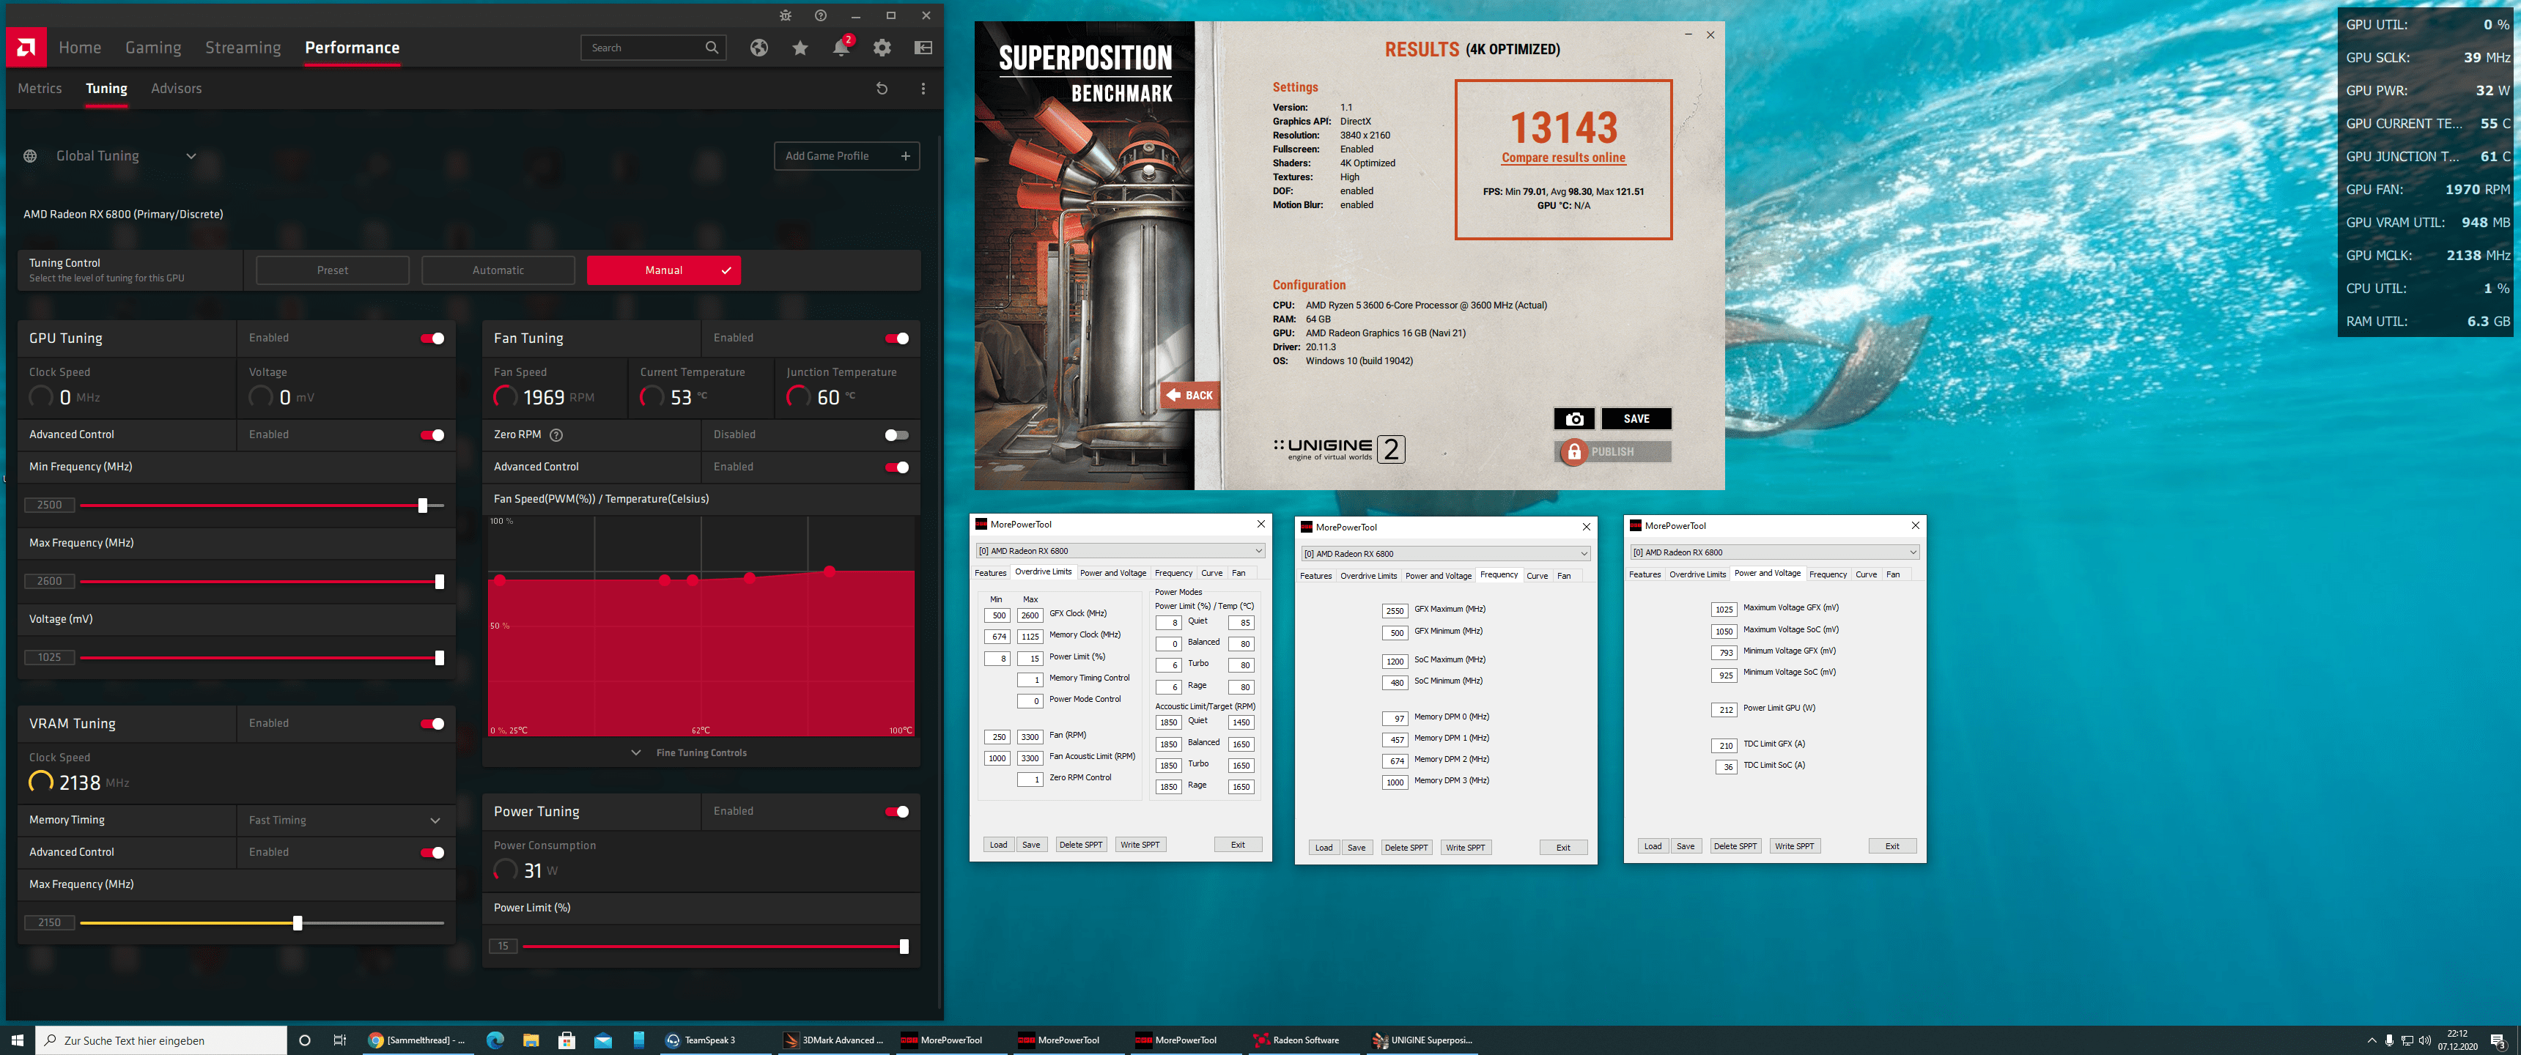Open Curve tab in first MorePowerTool window
This screenshot has height=1055, width=2521.
1211,572
